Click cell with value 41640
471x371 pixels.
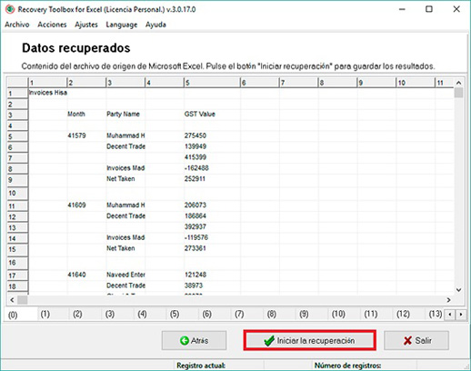[x=86, y=275]
